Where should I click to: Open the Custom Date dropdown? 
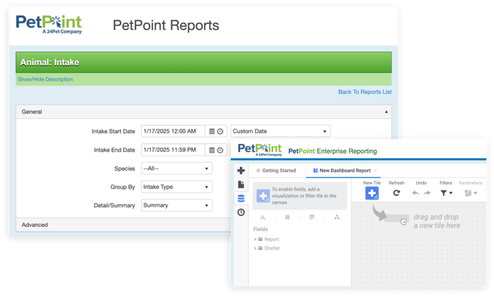click(x=281, y=131)
